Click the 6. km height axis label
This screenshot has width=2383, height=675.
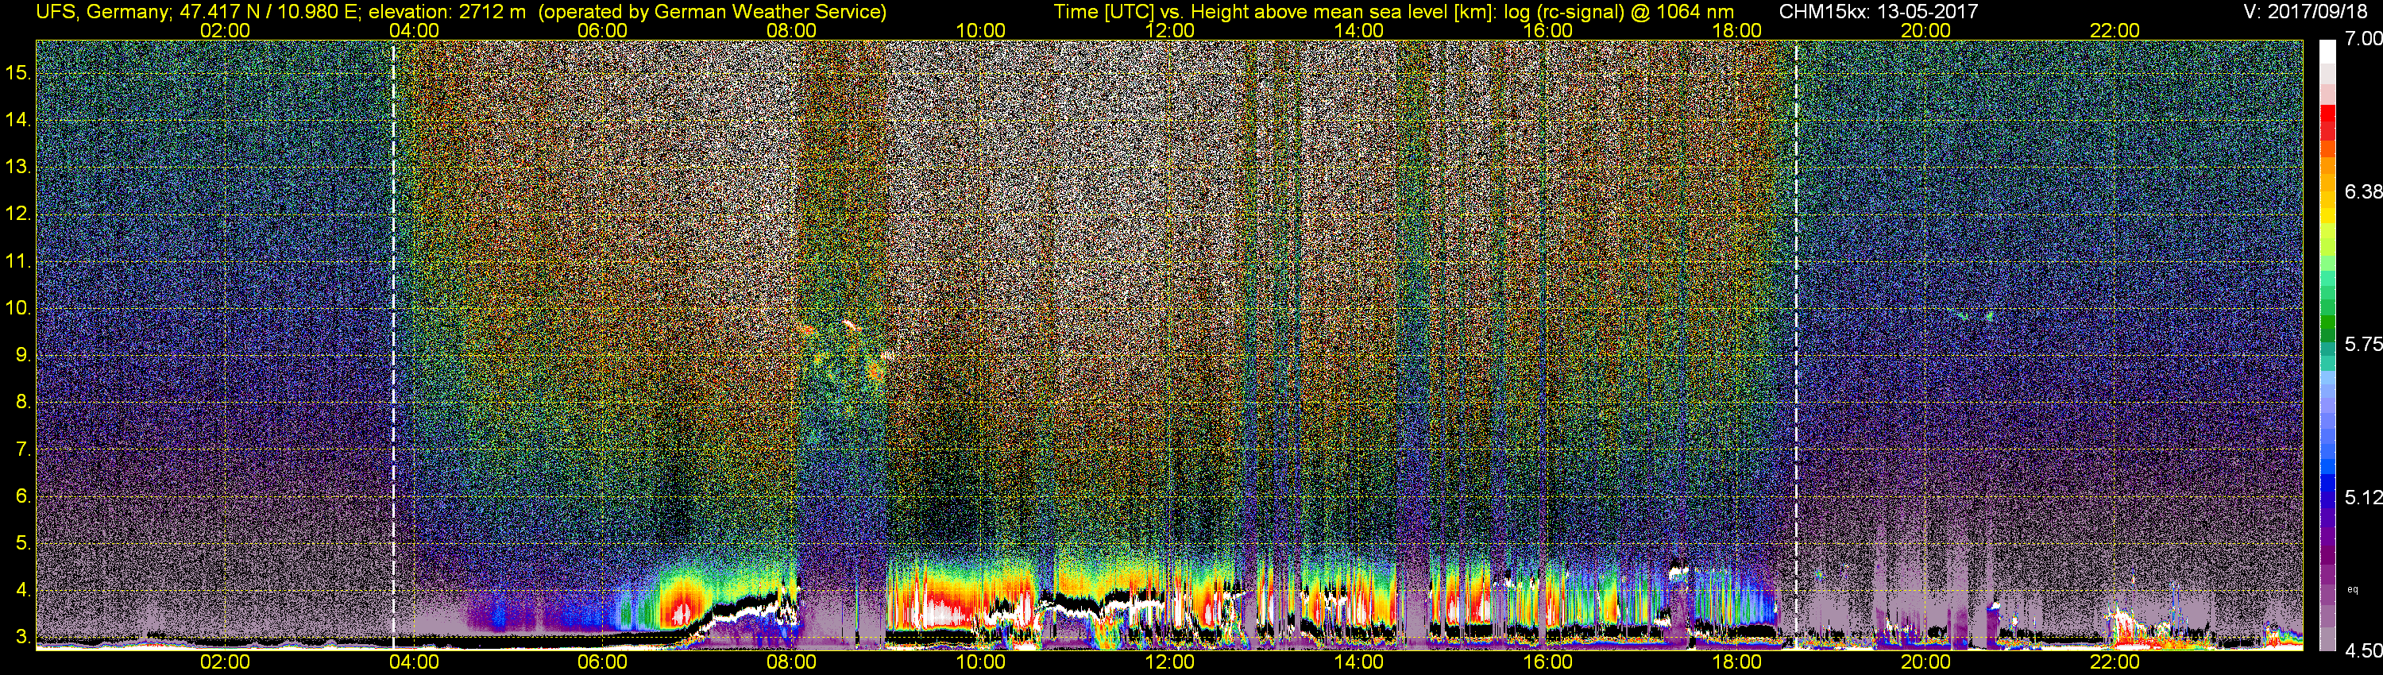[23, 496]
